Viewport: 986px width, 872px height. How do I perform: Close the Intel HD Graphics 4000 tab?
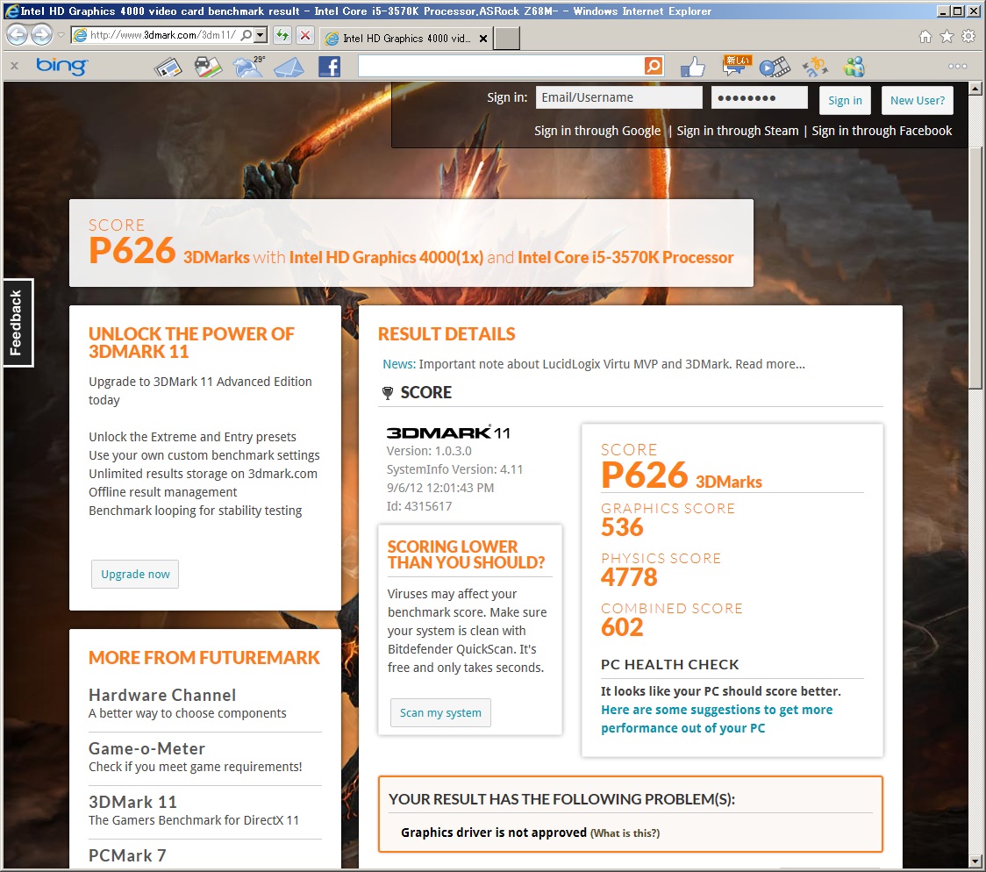[x=483, y=39]
